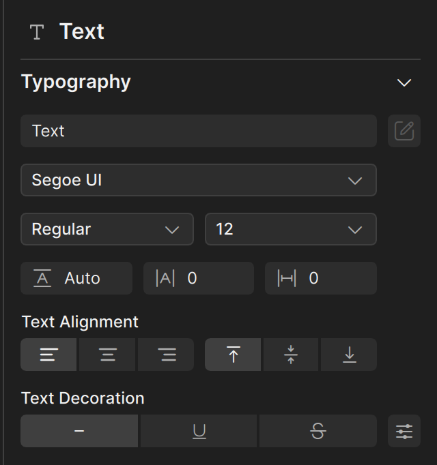Align text to the left

48,355
